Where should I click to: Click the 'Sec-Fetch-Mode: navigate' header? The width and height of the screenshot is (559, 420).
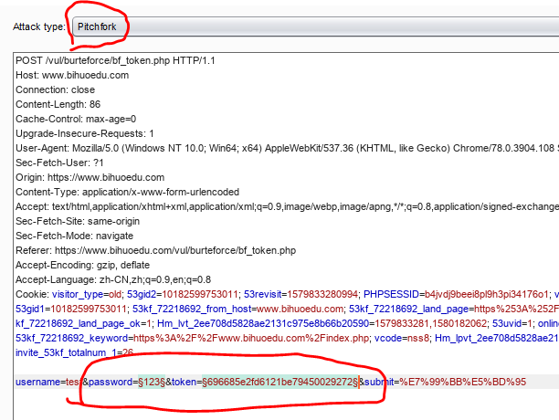click(75, 236)
